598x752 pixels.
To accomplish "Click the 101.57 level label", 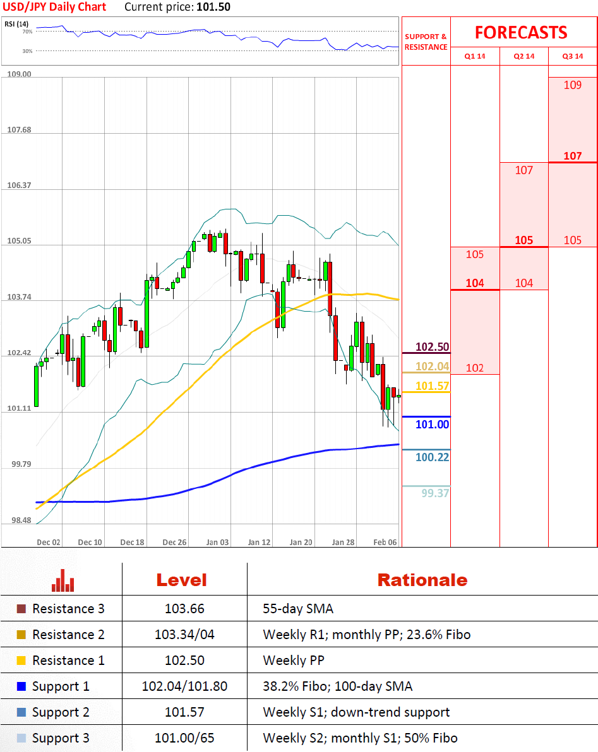I will tap(432, 386).
